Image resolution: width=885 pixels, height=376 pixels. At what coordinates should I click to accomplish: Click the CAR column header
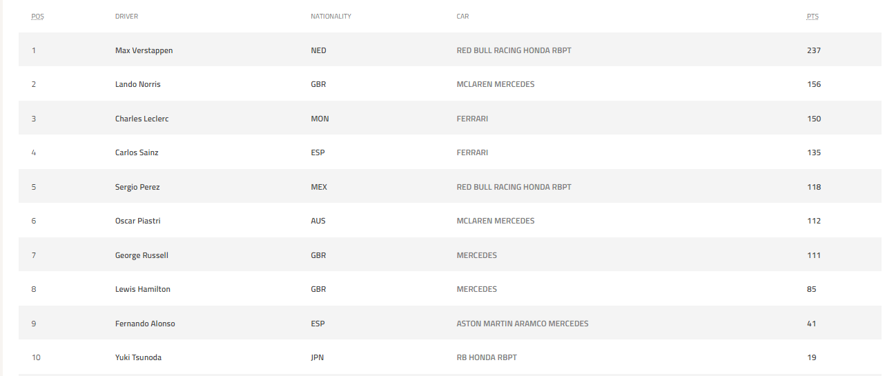463,17
